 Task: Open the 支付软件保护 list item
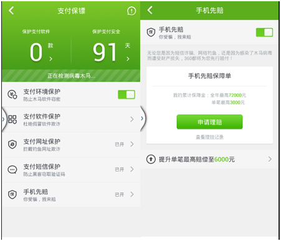71,119
